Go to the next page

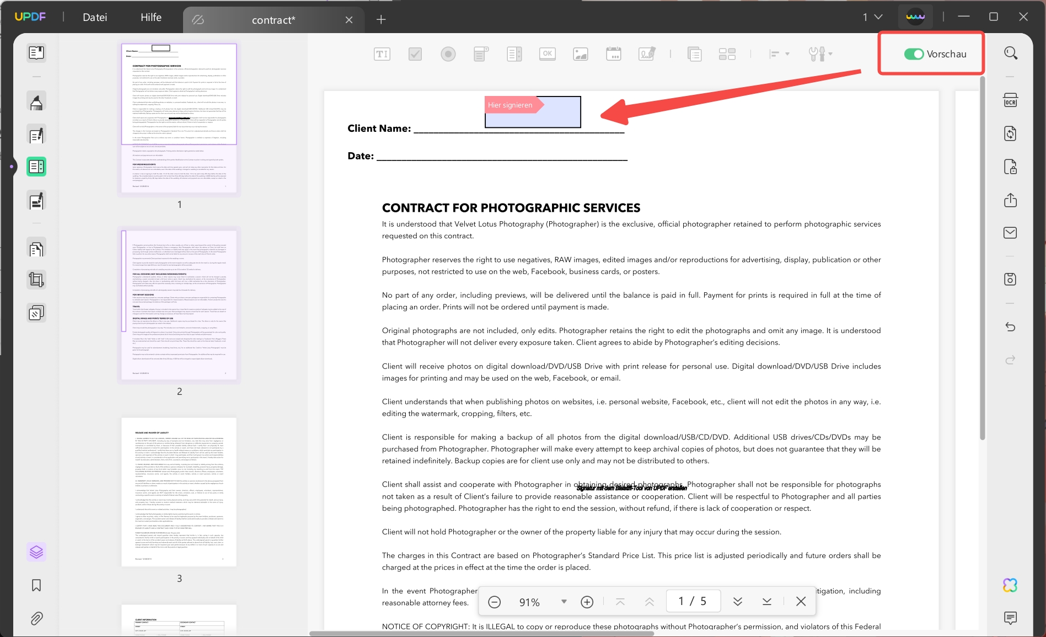click(x=738, y=602)
